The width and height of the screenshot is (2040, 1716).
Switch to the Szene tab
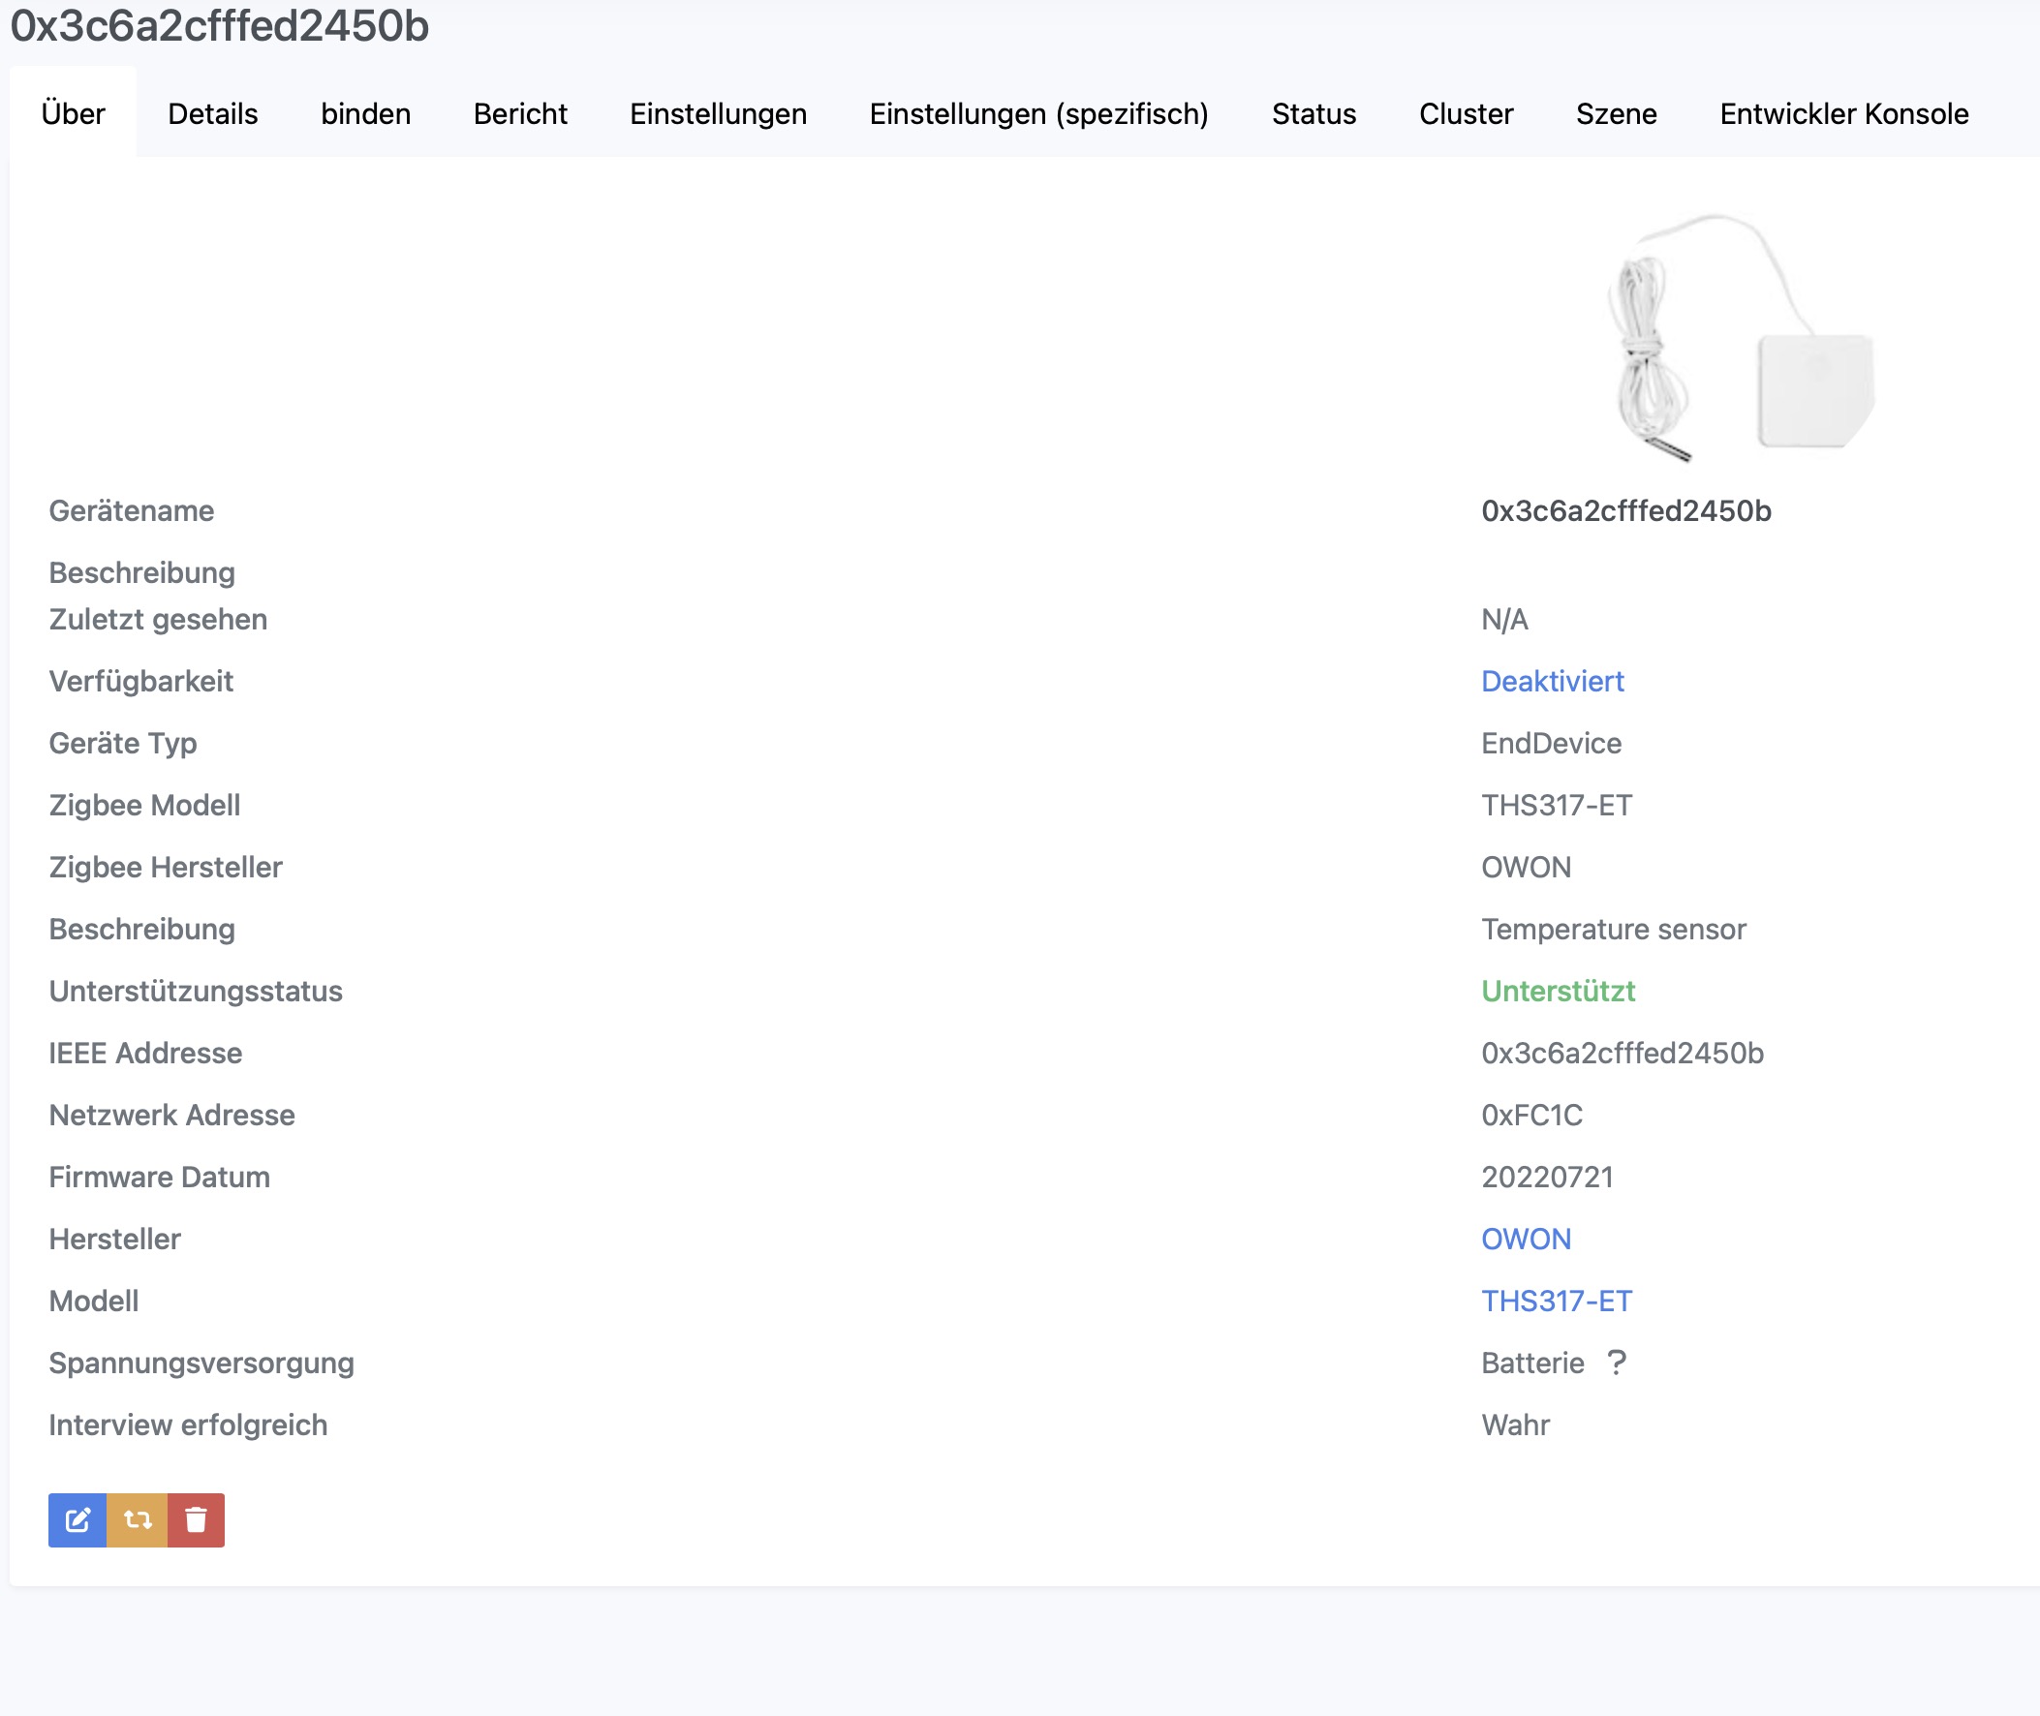point(1616,114)
